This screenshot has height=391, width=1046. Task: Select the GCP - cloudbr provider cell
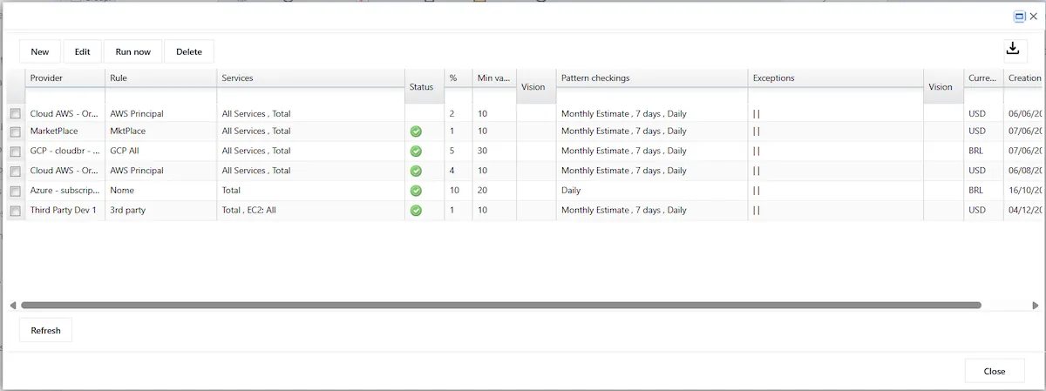[65, 151]
